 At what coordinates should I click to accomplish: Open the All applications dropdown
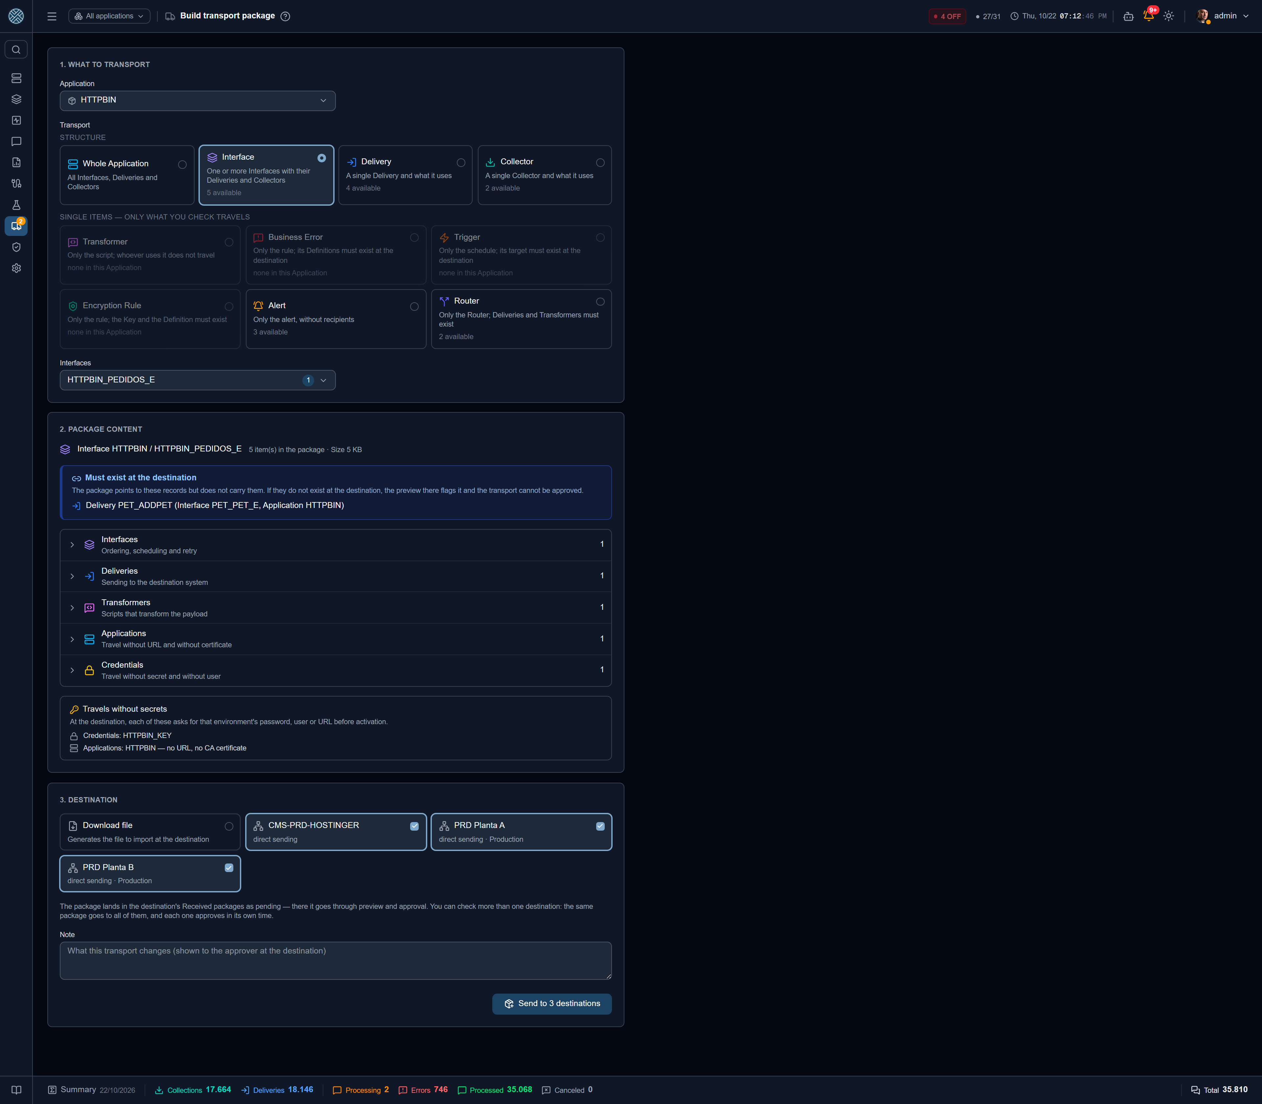(109, 16)
